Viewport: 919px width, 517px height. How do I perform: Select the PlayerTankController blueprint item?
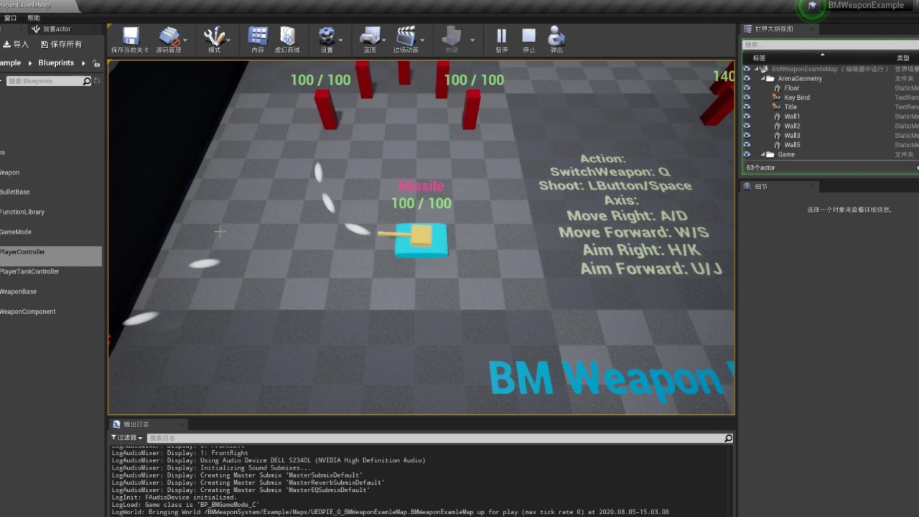29,271
